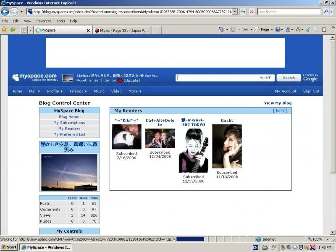Expand the address bar URL dropdown
336x252 pixels.
pos(235,12)
